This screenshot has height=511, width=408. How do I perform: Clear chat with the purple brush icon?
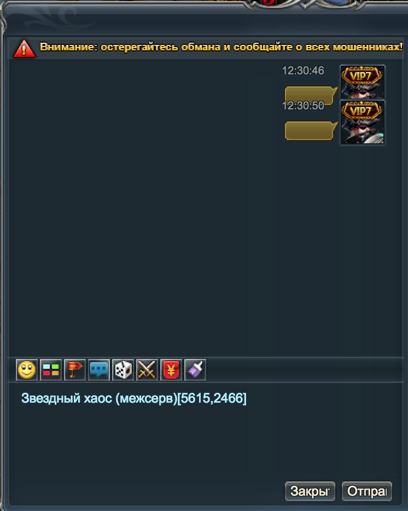point(195,370)
